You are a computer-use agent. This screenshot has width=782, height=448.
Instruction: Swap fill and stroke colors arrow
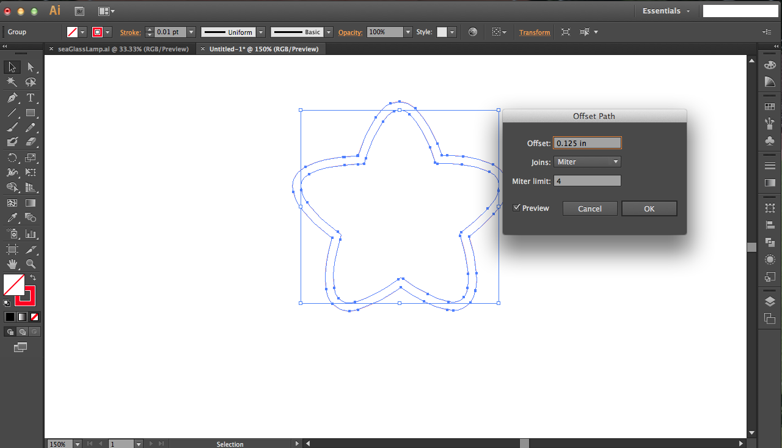pos(33,278)
